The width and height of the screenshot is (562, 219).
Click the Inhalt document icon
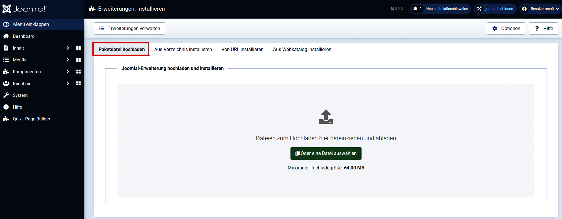tap(6, 48)
